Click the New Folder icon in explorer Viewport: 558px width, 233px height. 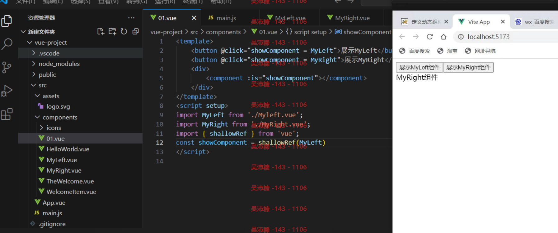pyautogui.click(x=112, y=31)
